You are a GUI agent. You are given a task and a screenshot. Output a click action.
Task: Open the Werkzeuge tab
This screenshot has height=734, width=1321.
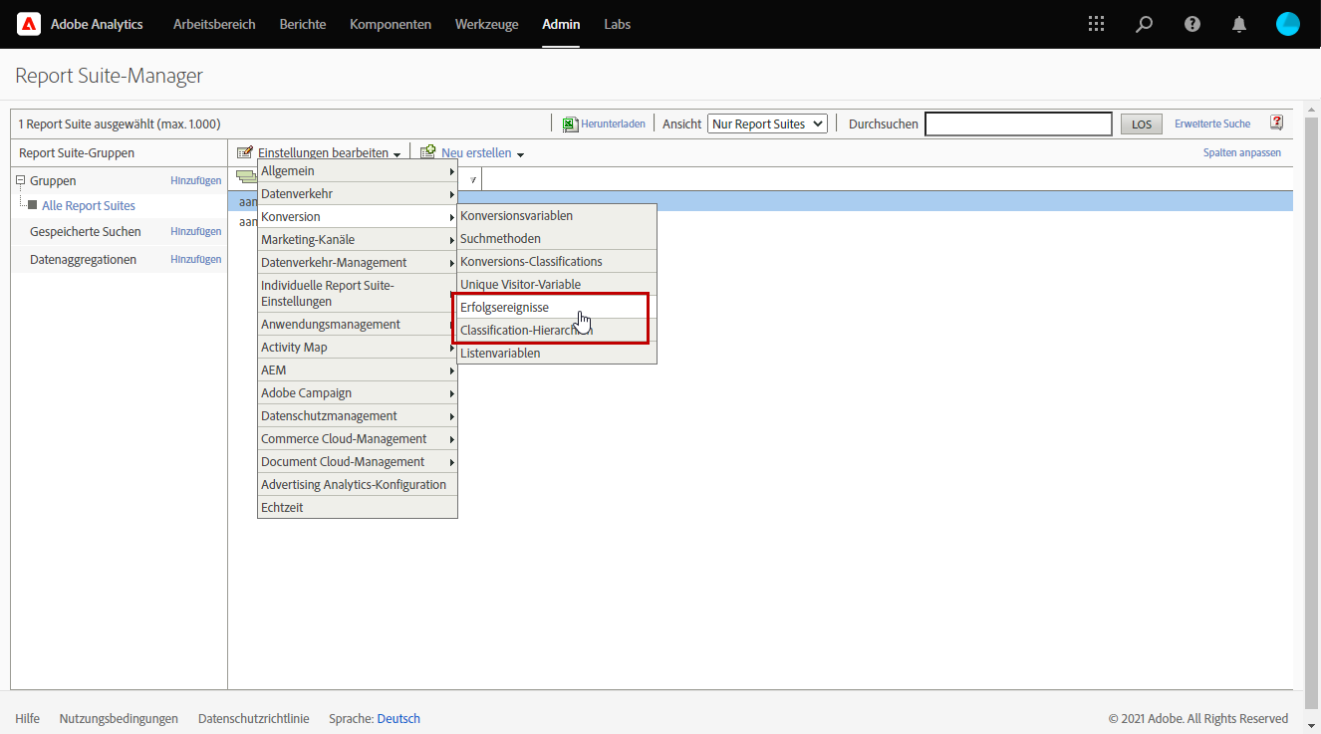487,24
